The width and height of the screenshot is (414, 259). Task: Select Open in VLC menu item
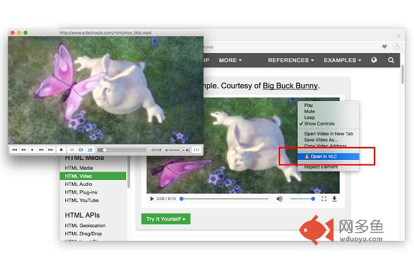pyautogui.click(x=328, y=157)
